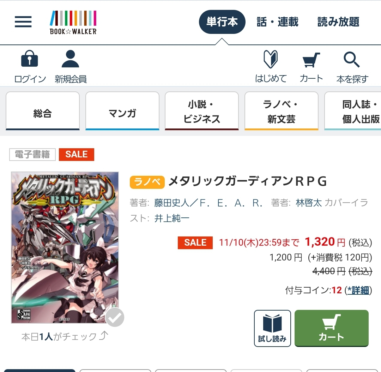Tap the ログイン lock icon

point(30,59)
